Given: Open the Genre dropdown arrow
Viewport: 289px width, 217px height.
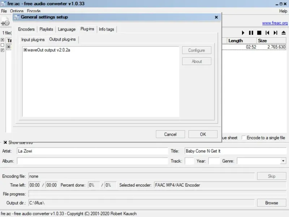Looking at the screenshot, I should pos(283,161).
